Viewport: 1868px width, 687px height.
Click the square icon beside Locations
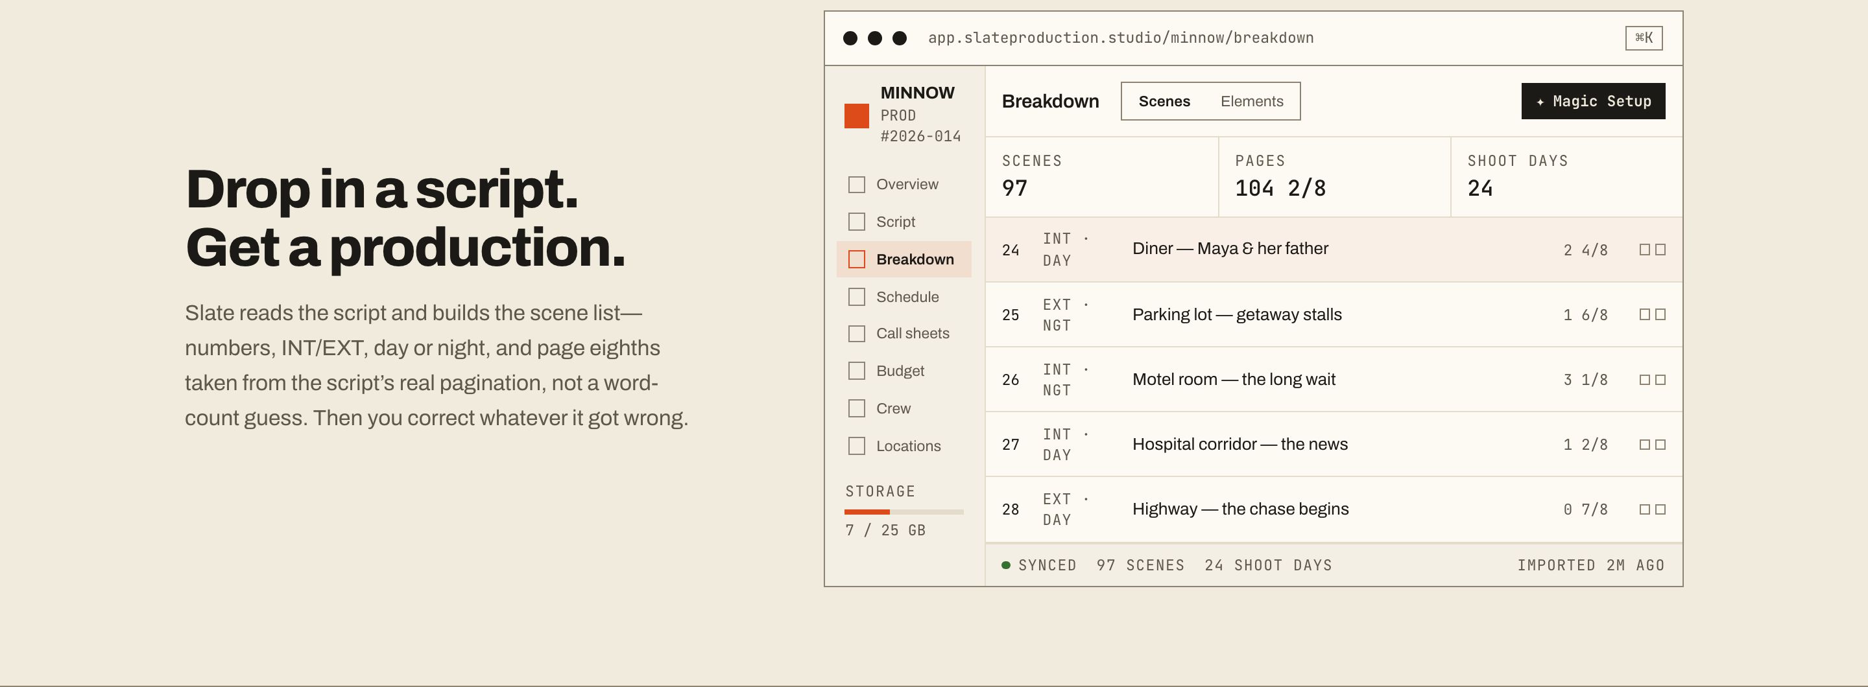tap(856, 446)
